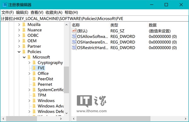The width and height of the screenshot is (189, 122).
Task: Expand the Partner key
Action: [19, 46]
